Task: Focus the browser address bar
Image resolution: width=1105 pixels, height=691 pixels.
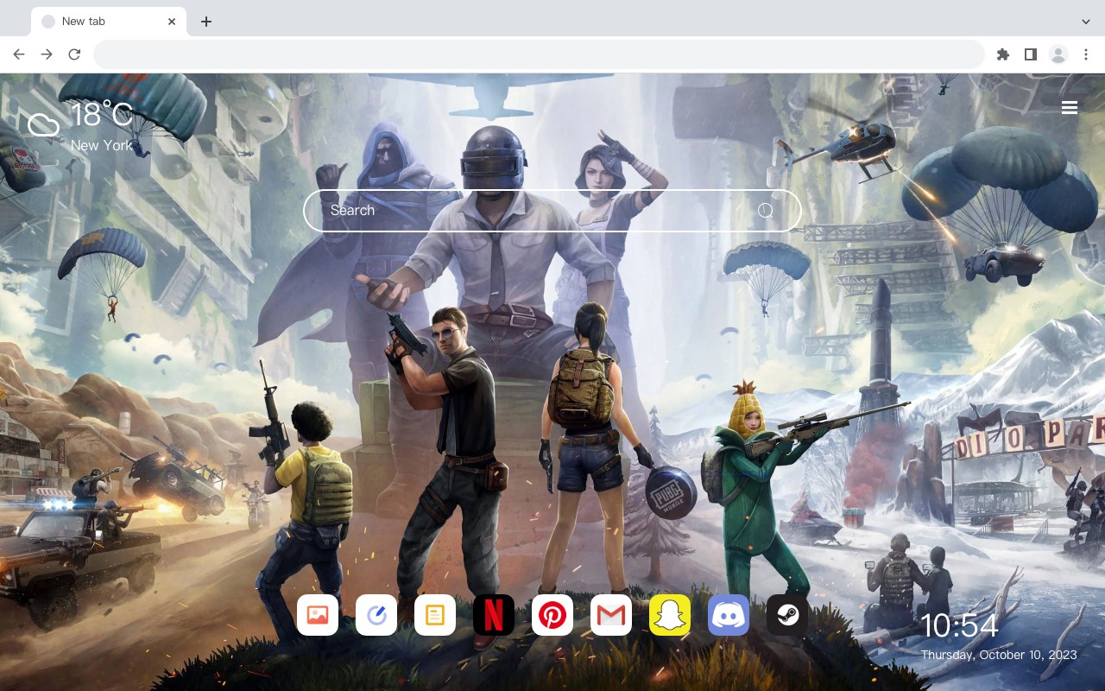Action: [x=539, y=54]
